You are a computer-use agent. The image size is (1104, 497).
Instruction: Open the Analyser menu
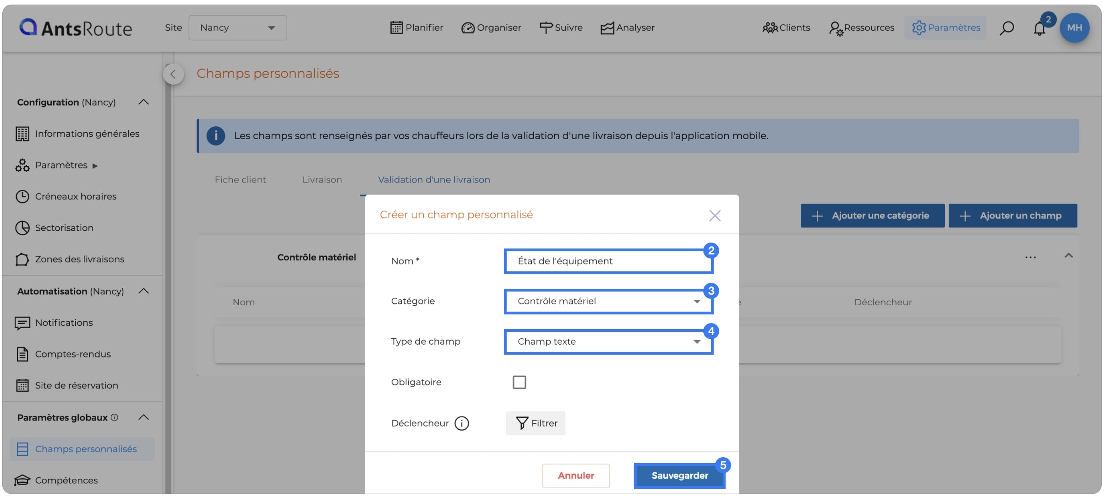[627, 27]
